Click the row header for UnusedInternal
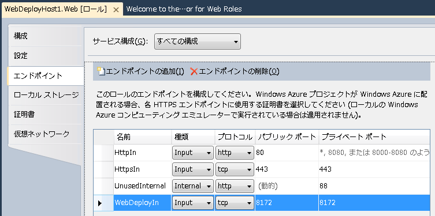The width and height of the screenshot is (435, 216). pyautogui.click(x=103, y=186)
